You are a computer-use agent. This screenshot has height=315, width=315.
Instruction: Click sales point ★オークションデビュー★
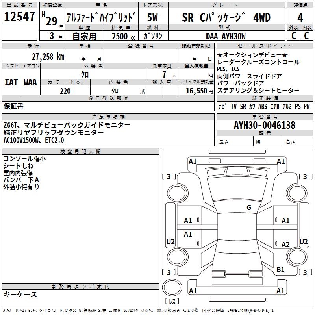[x=252, y=55]
